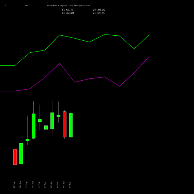Click the green 07 Sep candle body
194x194 pixels.
point(71,125)
